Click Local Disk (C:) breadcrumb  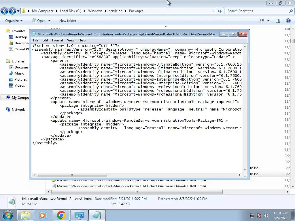pos(71,11)
